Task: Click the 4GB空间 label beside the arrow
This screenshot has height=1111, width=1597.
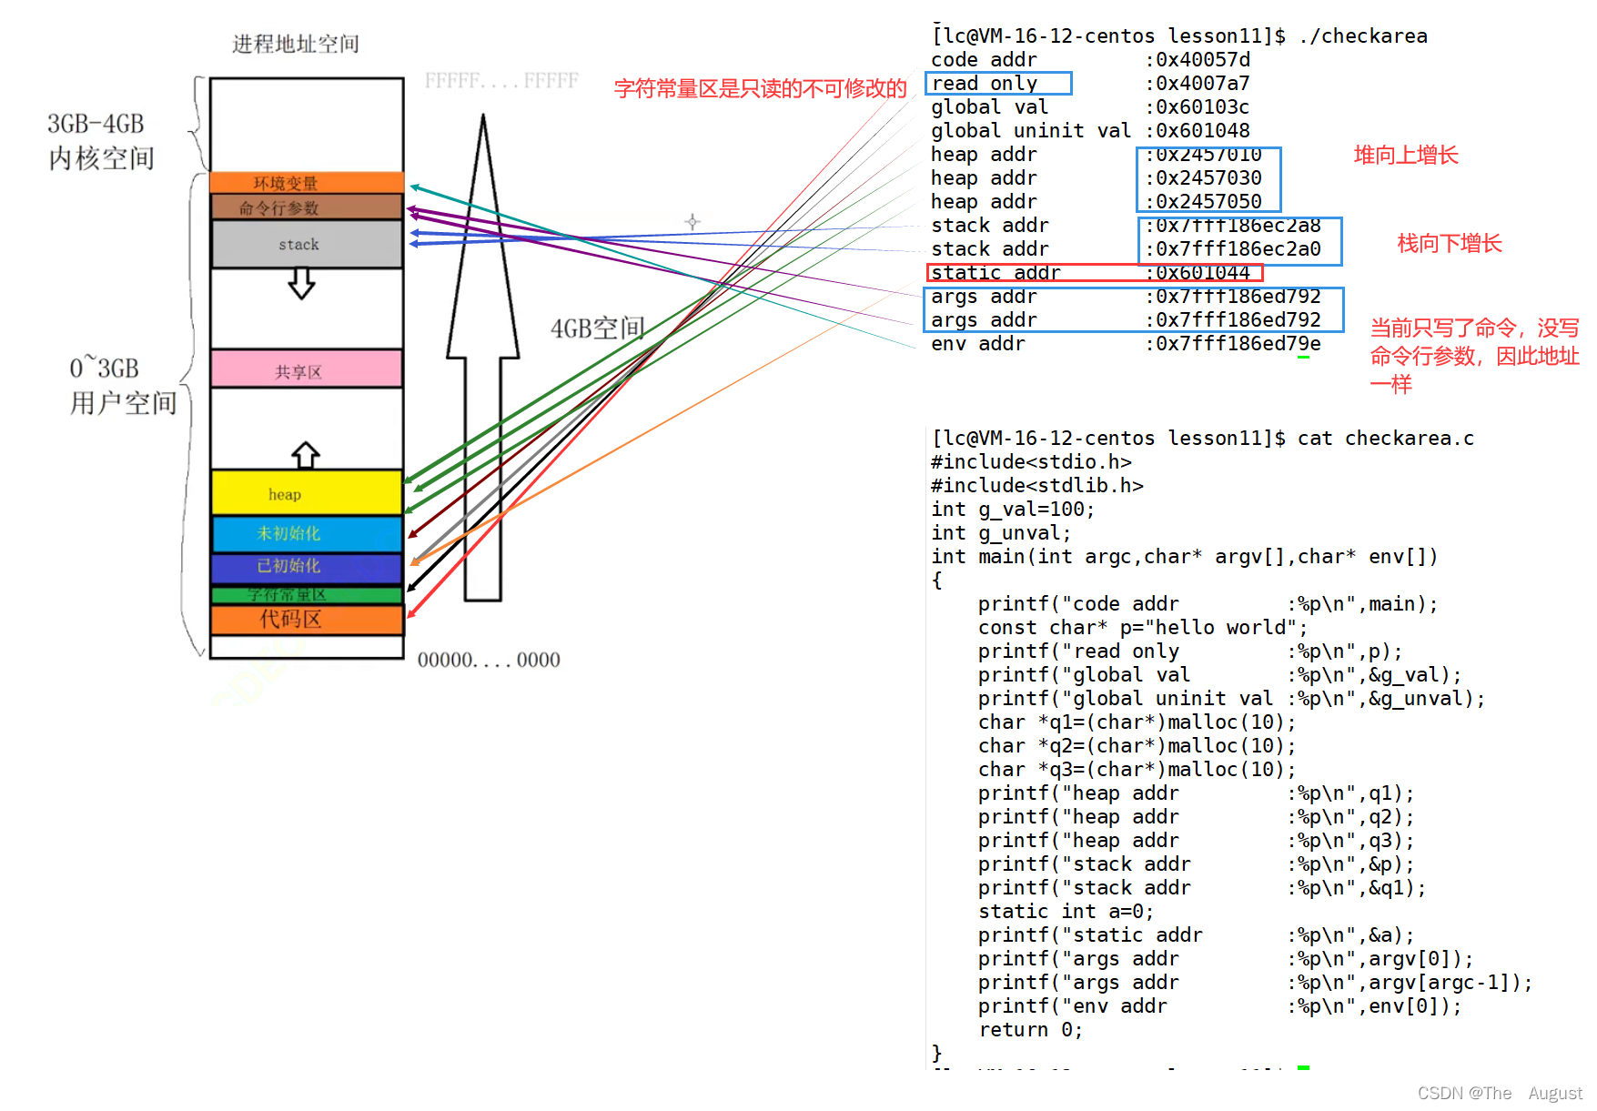Action: pyautogui.click(x=598, y=328)
